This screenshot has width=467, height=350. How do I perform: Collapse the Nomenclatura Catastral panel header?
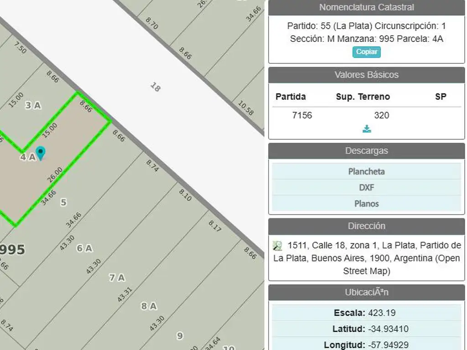366,7
